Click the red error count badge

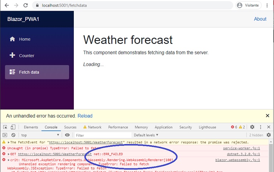[234, 127]
